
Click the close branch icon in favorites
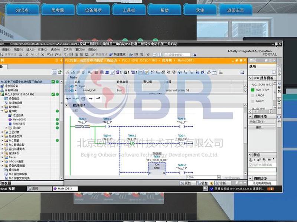click(98, 99)
